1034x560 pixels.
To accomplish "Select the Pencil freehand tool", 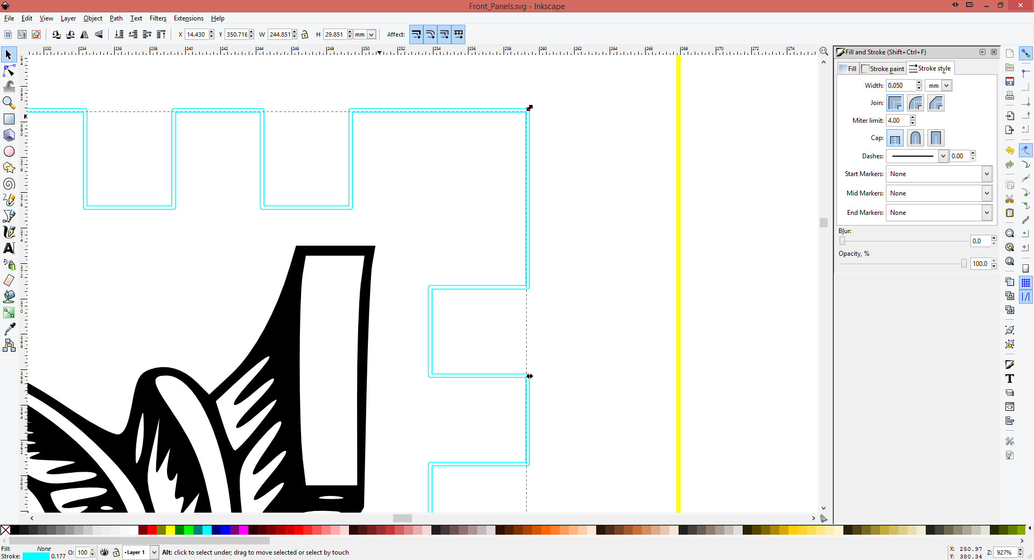I will [9, 200].
